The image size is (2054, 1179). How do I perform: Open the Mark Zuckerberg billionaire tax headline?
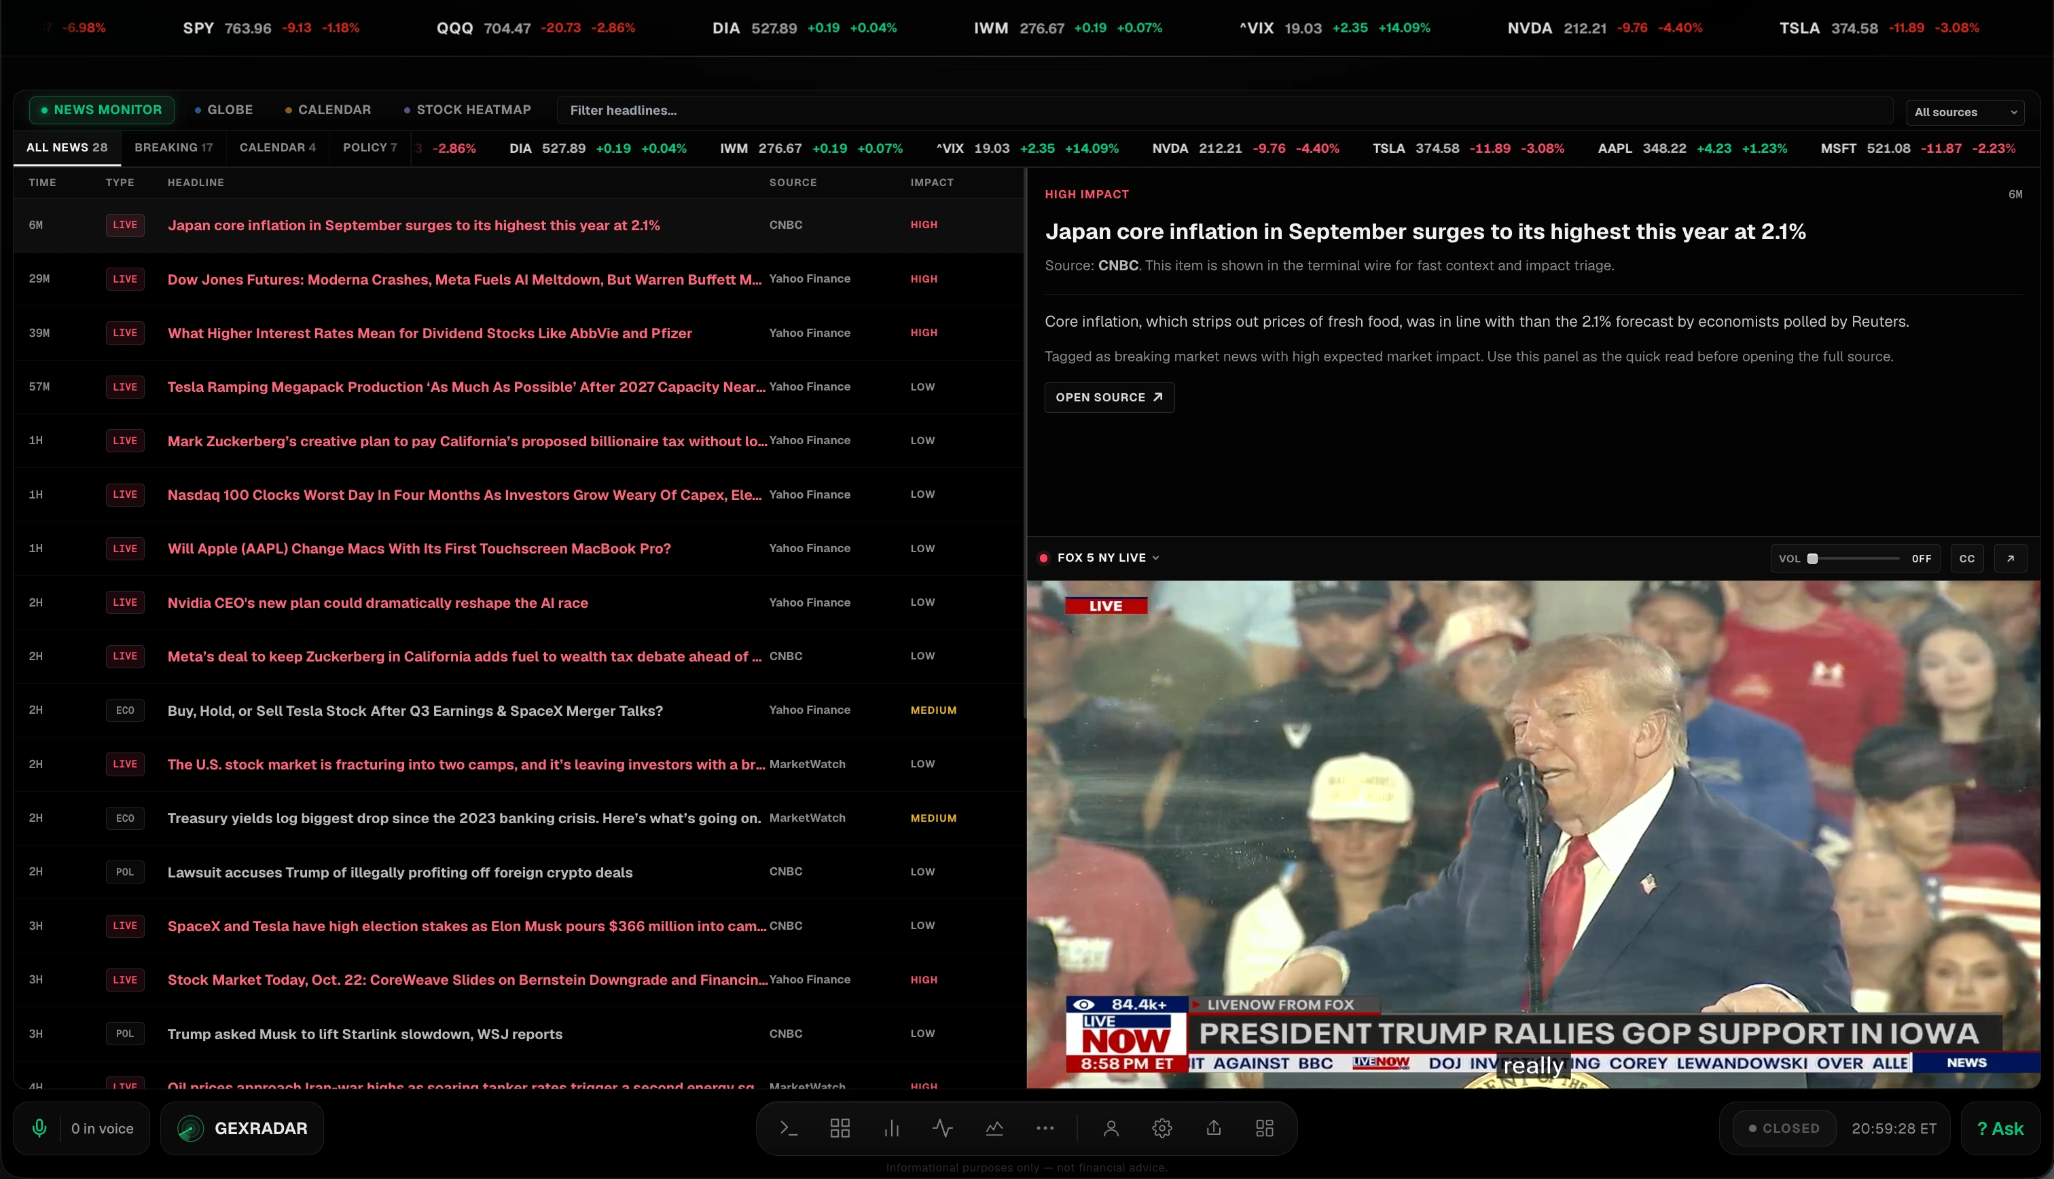point(518,441)
